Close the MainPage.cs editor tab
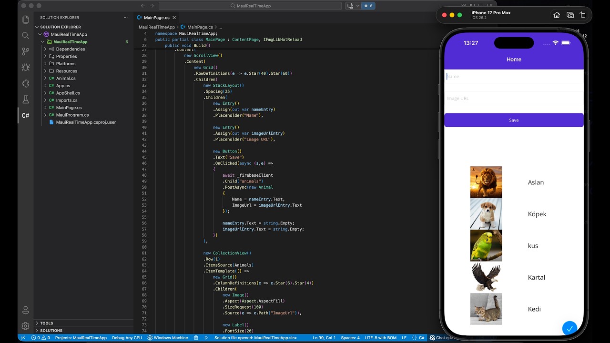 point(175,18)
